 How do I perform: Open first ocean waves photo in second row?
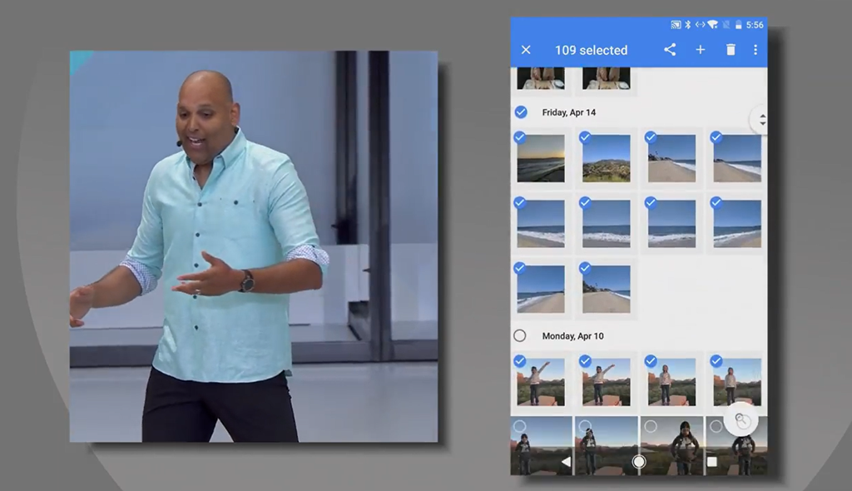(x=541, y=224)
